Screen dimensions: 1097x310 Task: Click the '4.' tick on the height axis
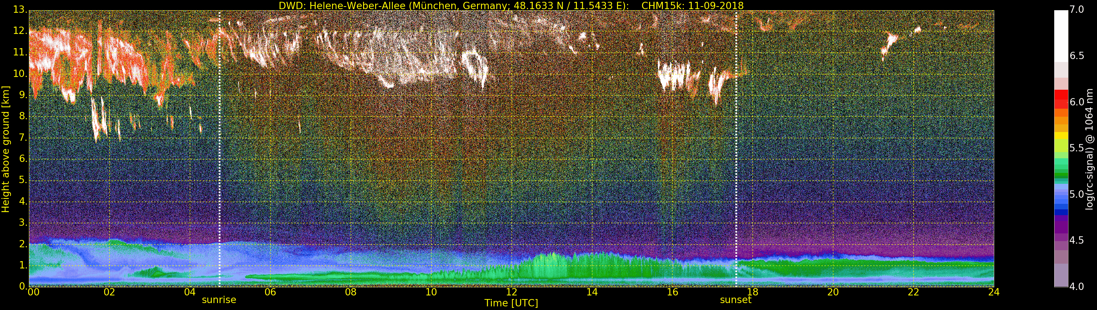(x=23, y=201)
